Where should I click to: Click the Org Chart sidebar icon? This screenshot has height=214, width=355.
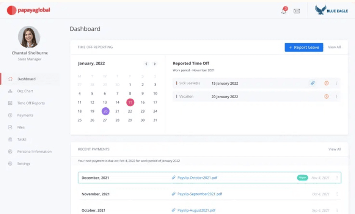pyautogui.click(x=10, y=91)
